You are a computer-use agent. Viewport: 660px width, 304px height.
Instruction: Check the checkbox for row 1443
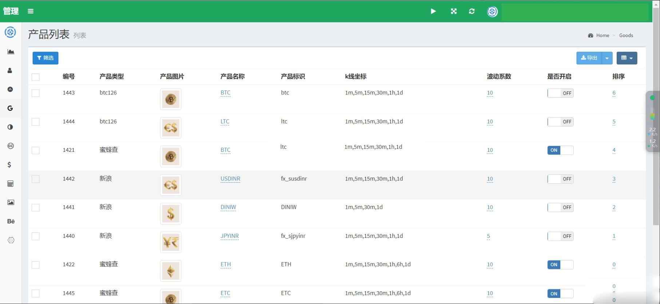(x=36, y=93)
